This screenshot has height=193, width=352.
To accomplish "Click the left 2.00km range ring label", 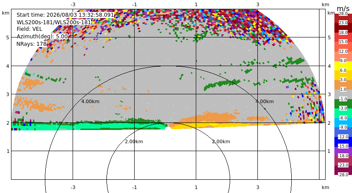I will (134, 141).
